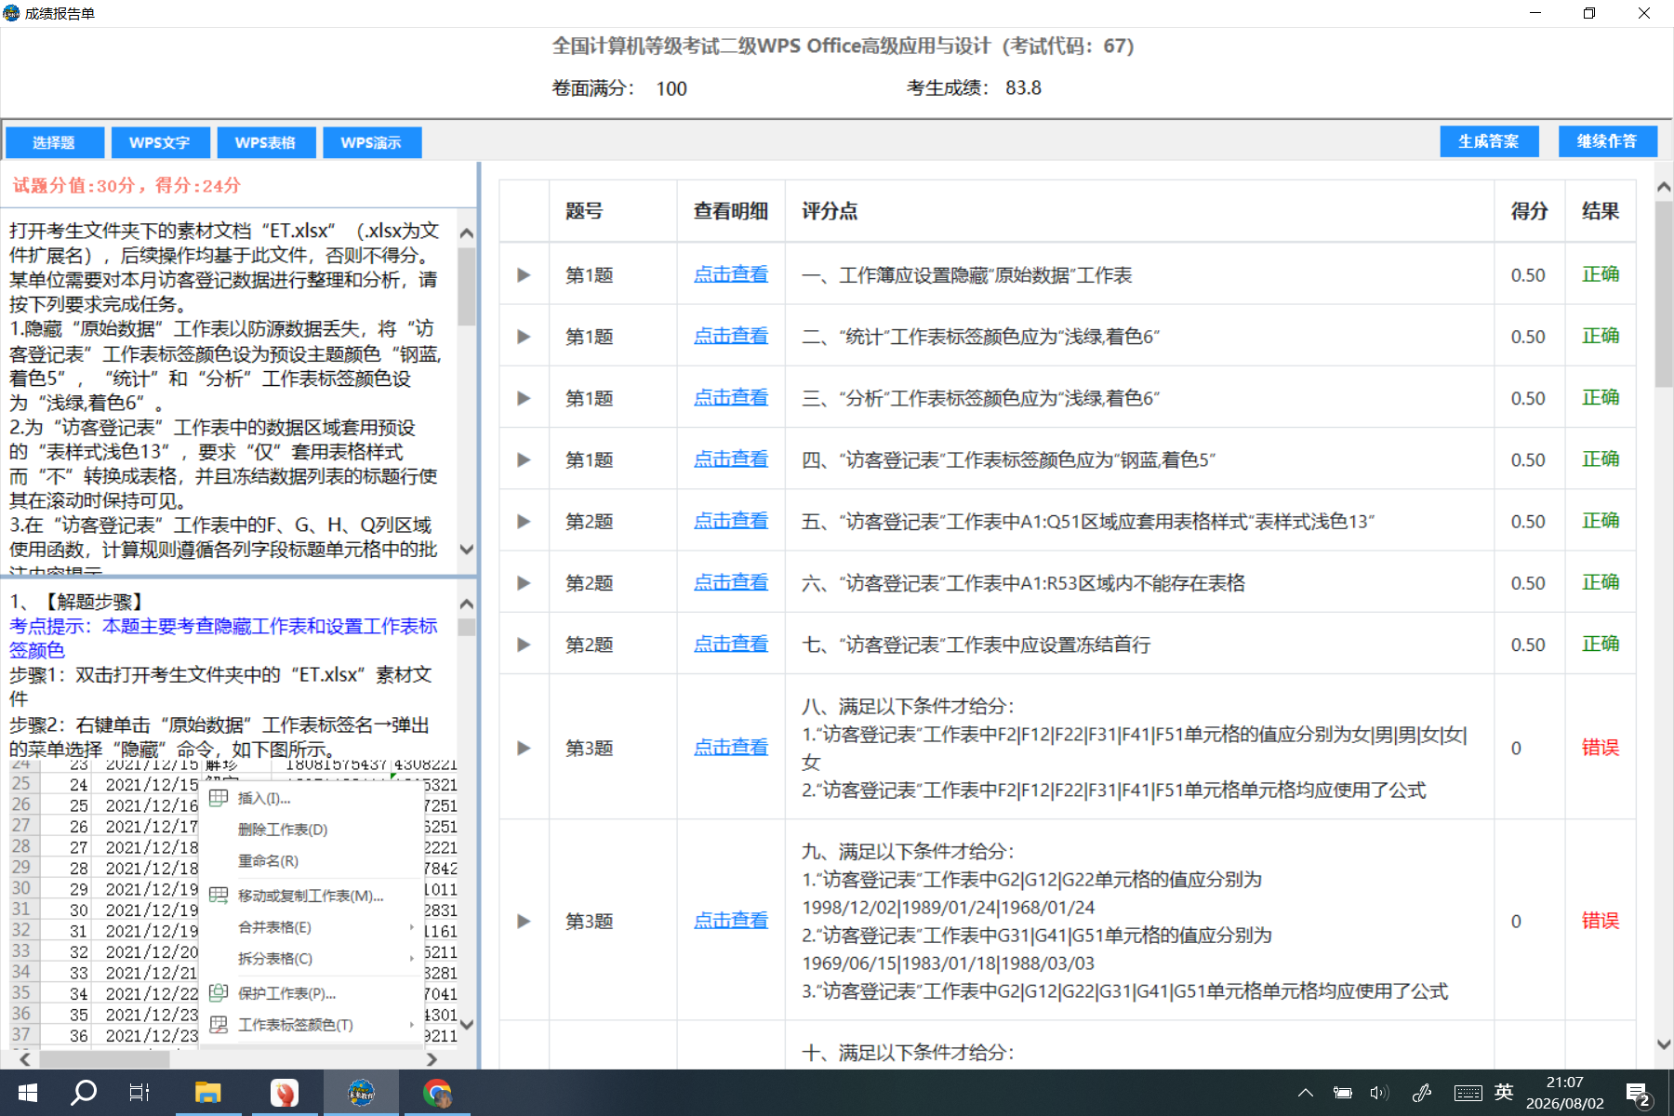Click the 考生成绩 value 83.8
The image size is (1674, 1116).
(x=1023, y=88)
